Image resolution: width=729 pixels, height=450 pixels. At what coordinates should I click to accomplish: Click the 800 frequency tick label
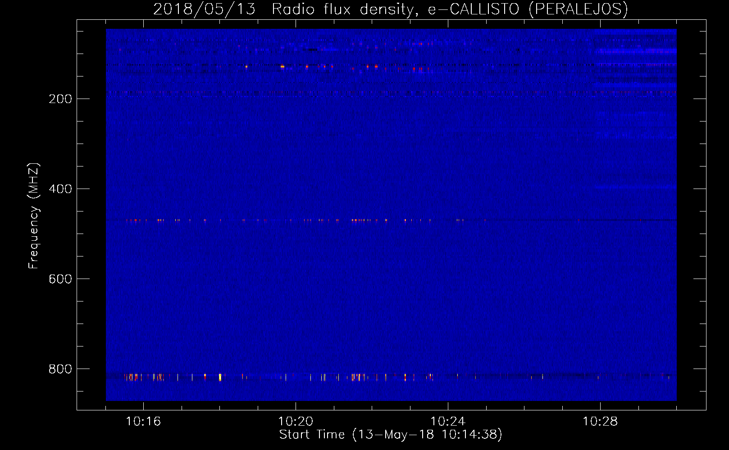pos(60,369)
